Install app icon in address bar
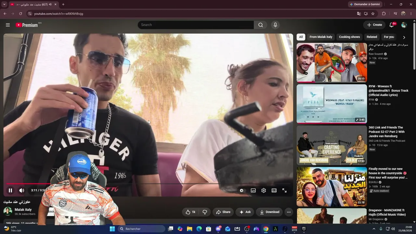416x234 pixels. 366,14
